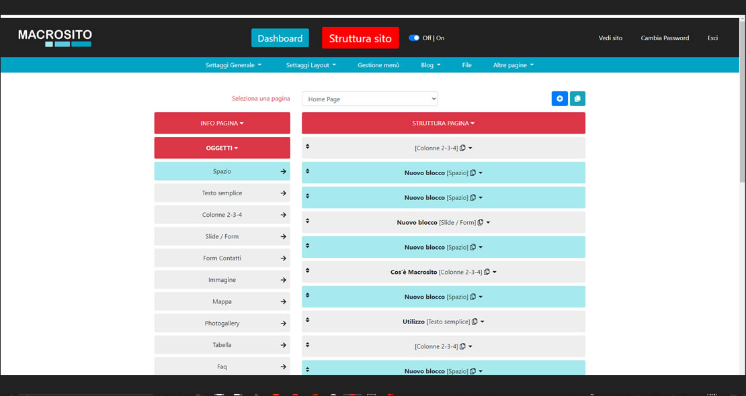Screen dimensions: 746x396
Task: Click the Vedi sito link
Action: (610, 38)
